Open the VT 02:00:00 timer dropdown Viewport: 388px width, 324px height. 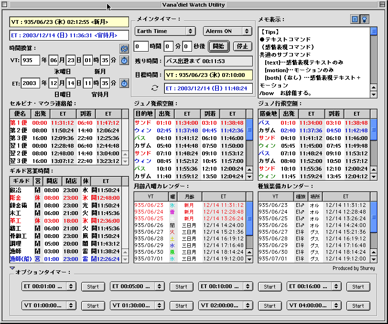coord(226,305)
